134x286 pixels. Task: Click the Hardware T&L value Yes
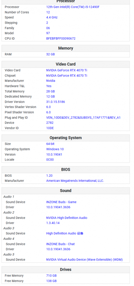49,86
